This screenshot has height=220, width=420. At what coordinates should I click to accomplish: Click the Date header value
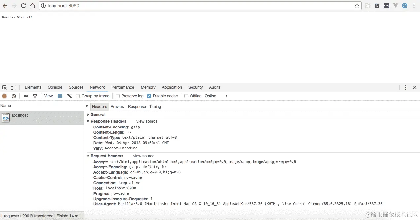click(137, 143)
